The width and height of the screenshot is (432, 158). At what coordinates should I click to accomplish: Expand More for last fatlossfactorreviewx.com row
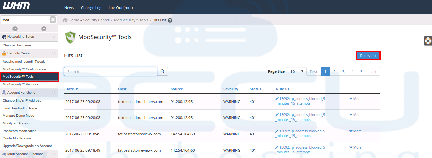[355, 147]
